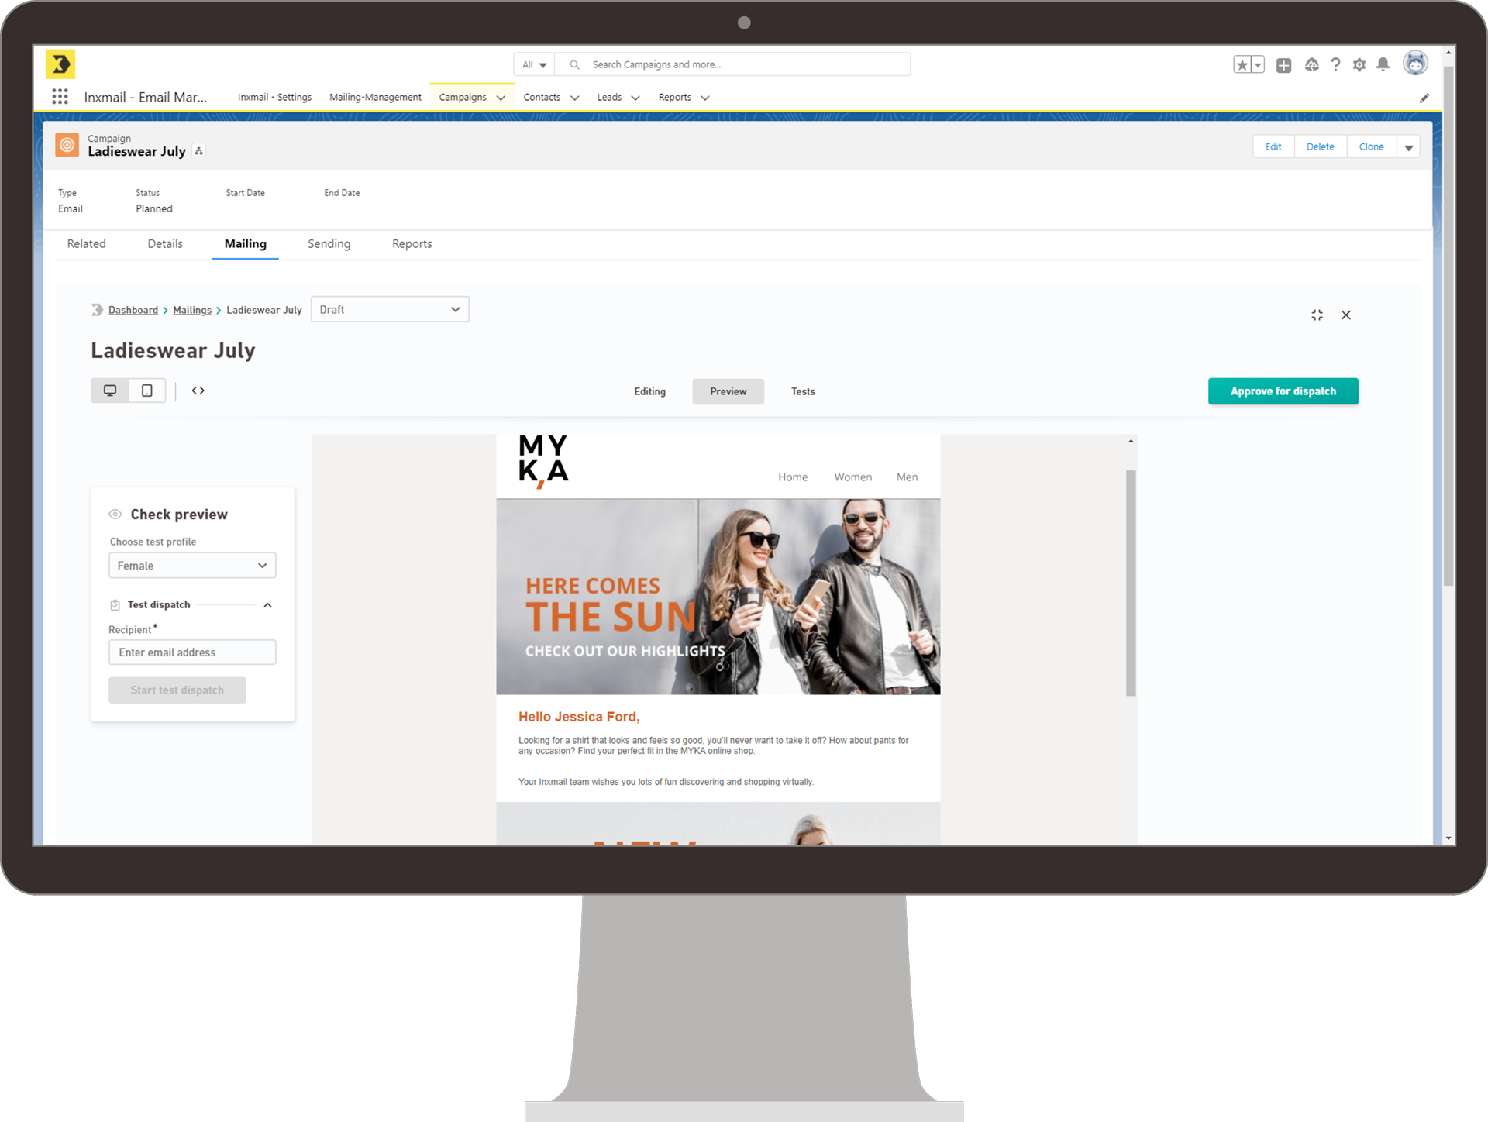1488x1122 pixels.
Task: Click the Clone campaign button
Action: (1371, 146)
